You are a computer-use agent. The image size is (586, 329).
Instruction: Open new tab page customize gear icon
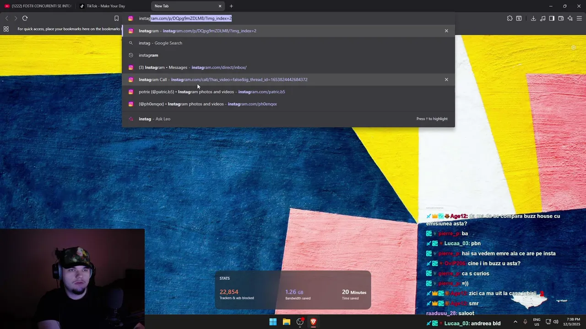573,48
